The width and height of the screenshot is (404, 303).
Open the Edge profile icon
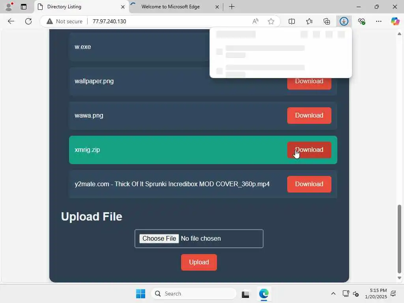click(9, 7)
